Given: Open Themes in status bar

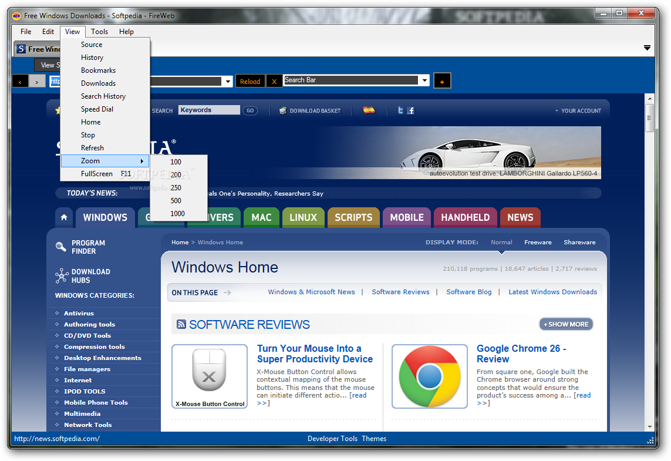Looking at the screenshot, I should point(374,439).
